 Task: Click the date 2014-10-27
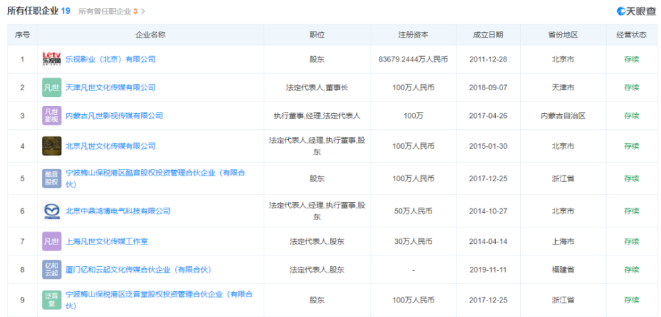click(x=488, y=211)
